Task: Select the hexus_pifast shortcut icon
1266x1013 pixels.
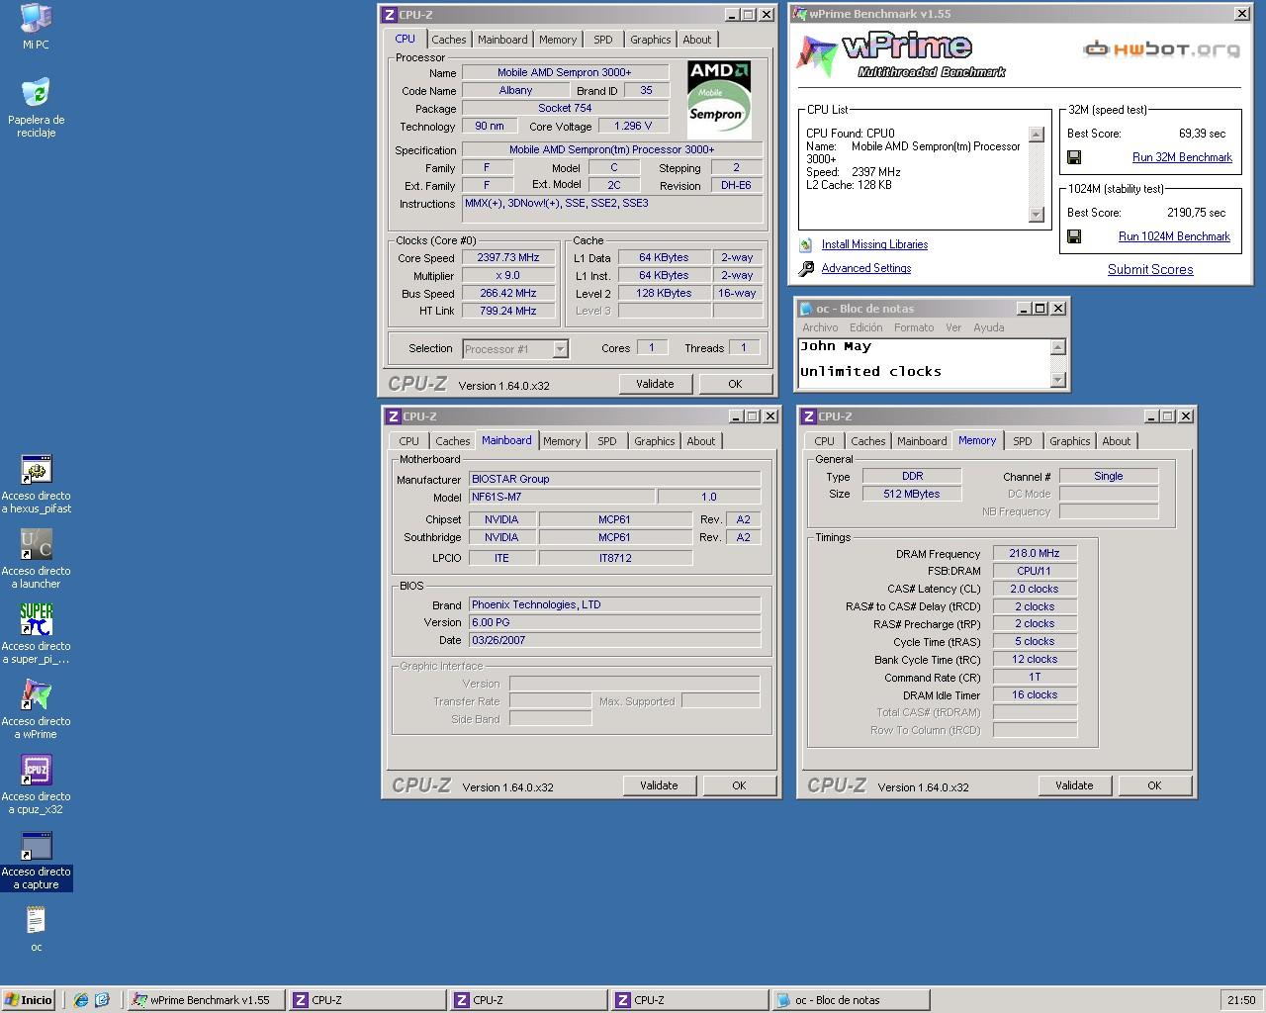Action: point(36,469)
